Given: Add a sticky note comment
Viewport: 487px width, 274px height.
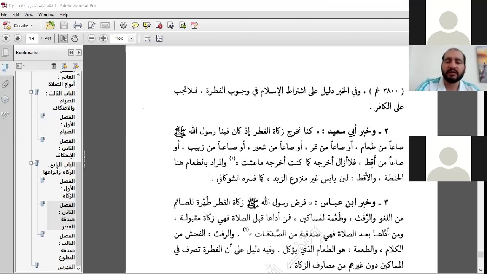Looking at the screenshot, I should click(135, 25).
